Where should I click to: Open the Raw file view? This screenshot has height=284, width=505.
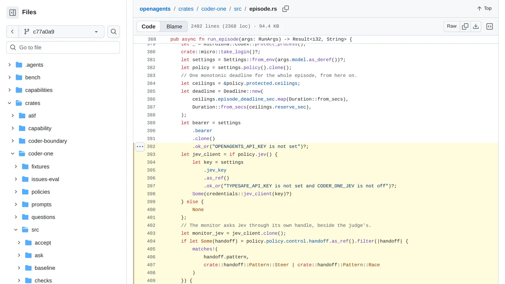(x=452, y=26)
